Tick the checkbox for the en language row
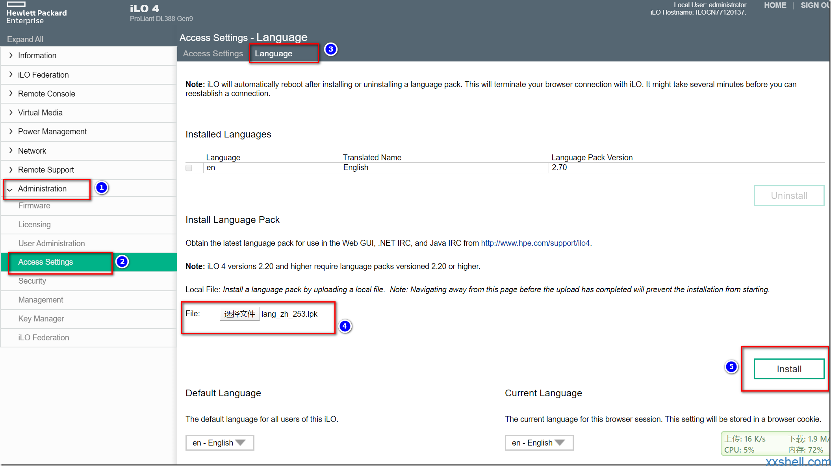831x466 pixels. pyautogui.click(x=189, y=168)
